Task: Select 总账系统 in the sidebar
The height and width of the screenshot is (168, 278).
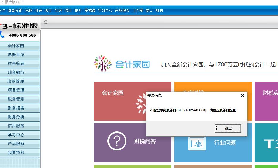Action: [x=20, y=55]
